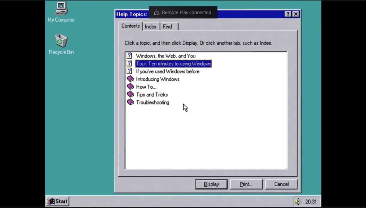Open the My Computer desktop icon
The height and width of the screenshot is (208, 366).
click(61, 12)
